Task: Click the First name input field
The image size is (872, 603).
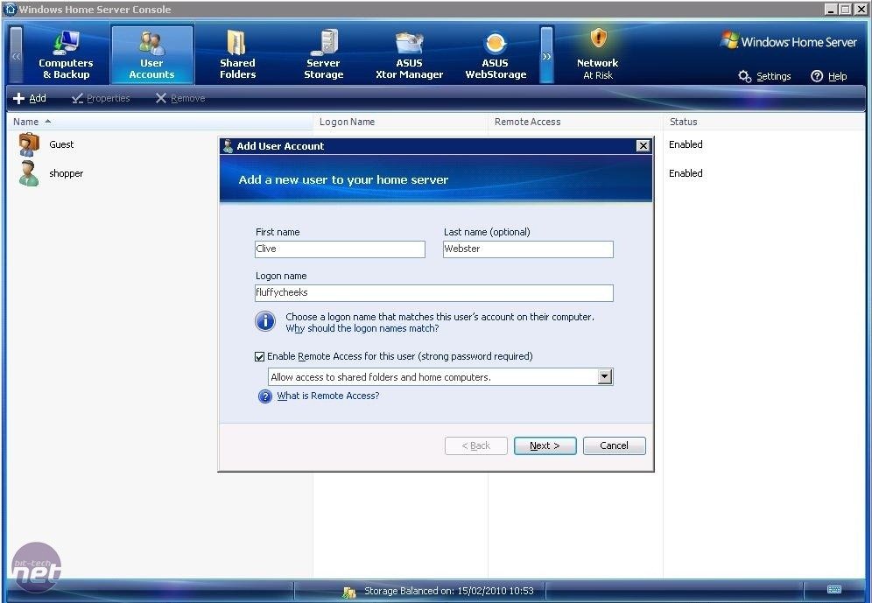Action: point(340,249)
